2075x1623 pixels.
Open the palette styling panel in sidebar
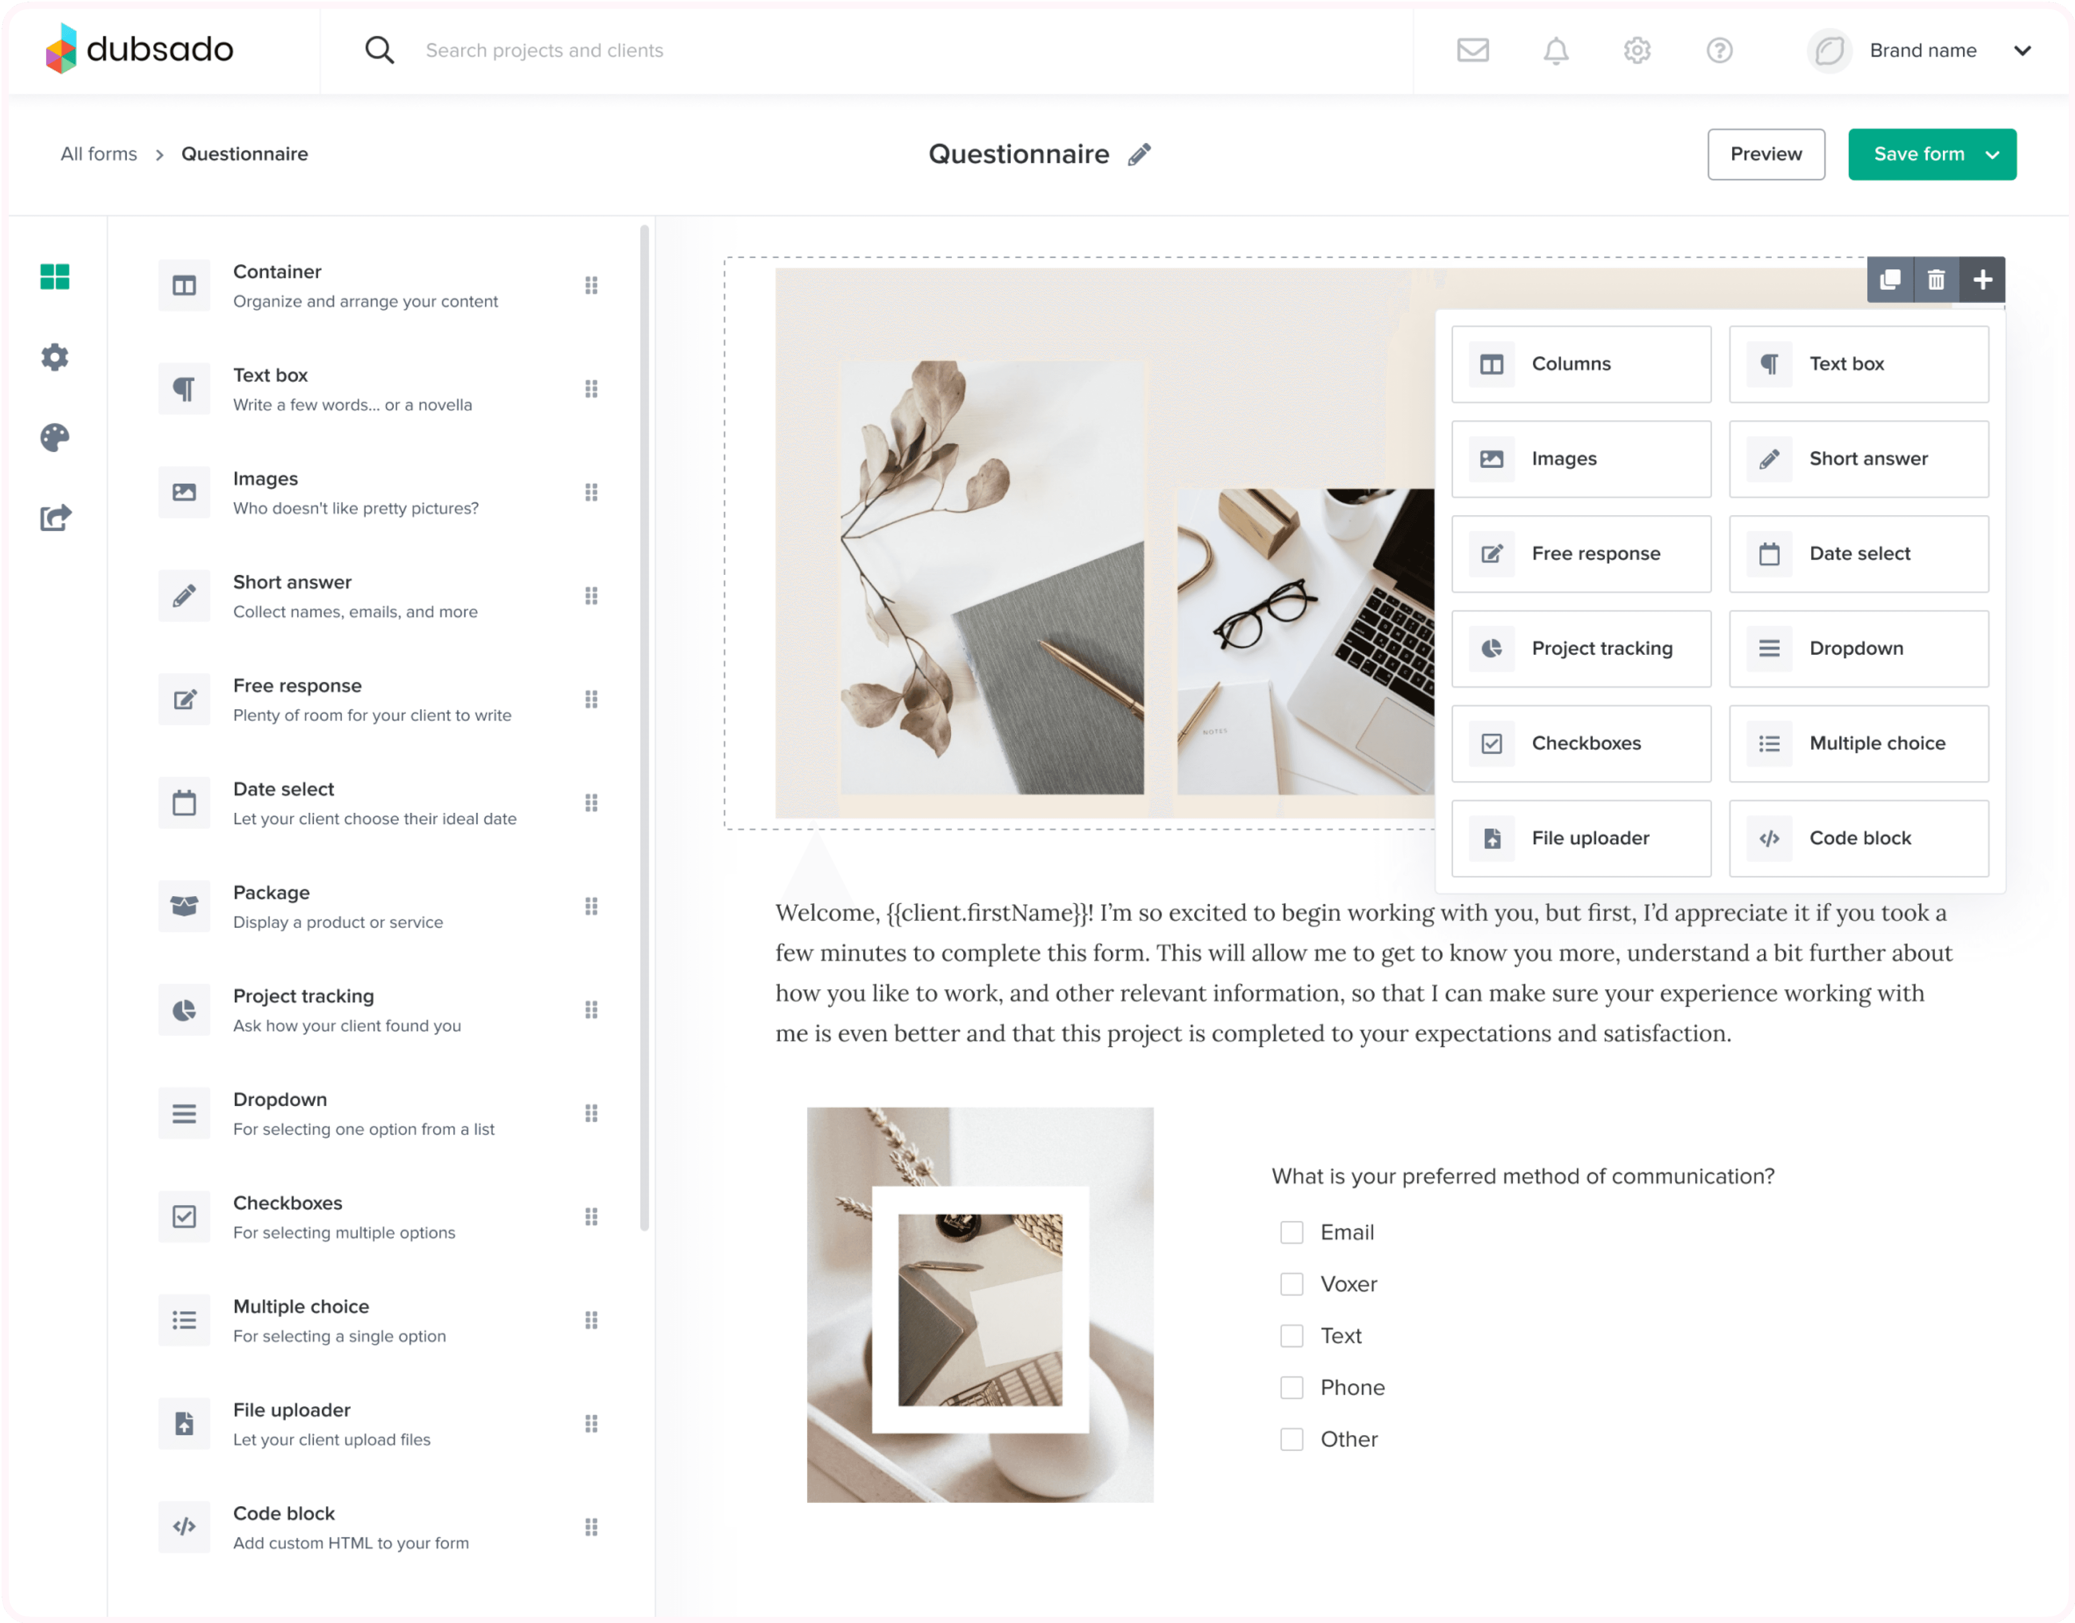(55, 437)
